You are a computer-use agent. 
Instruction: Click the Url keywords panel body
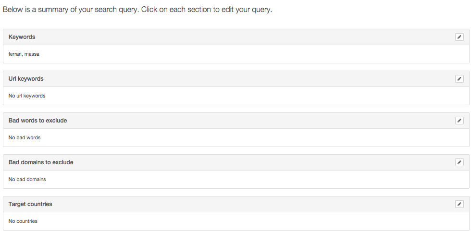(240, 96)
